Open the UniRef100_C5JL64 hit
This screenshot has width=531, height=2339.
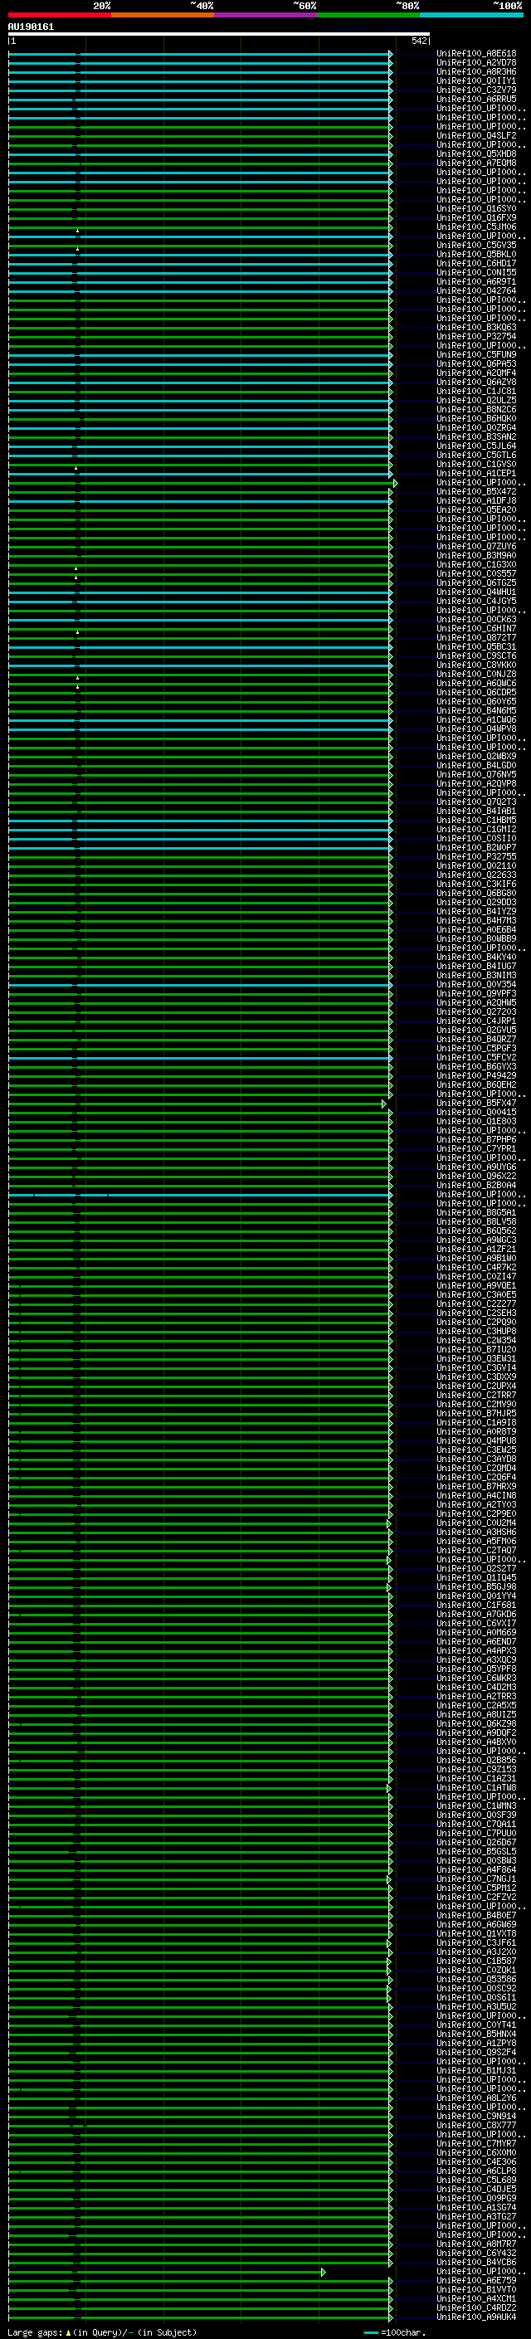[476, 446]
